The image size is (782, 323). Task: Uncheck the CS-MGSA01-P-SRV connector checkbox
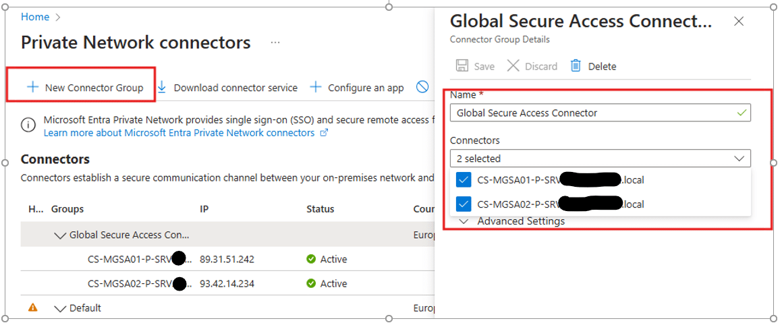[464, 180]
